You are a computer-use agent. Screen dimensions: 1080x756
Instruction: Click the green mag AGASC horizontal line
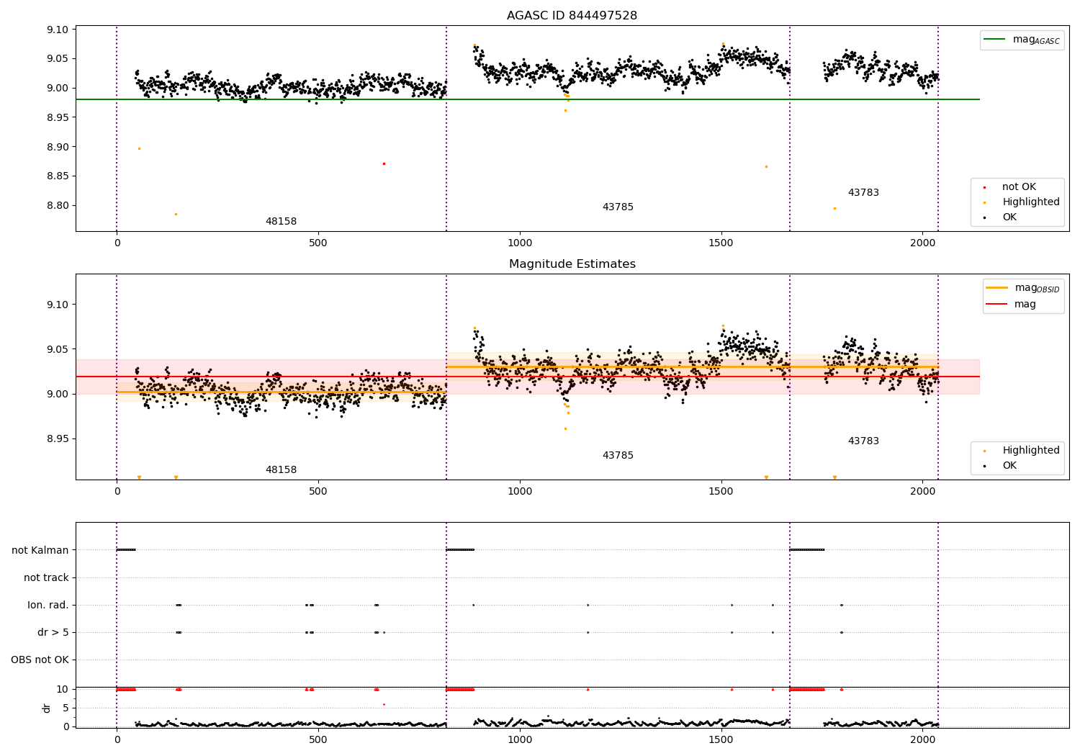click(x=528, y=99)
